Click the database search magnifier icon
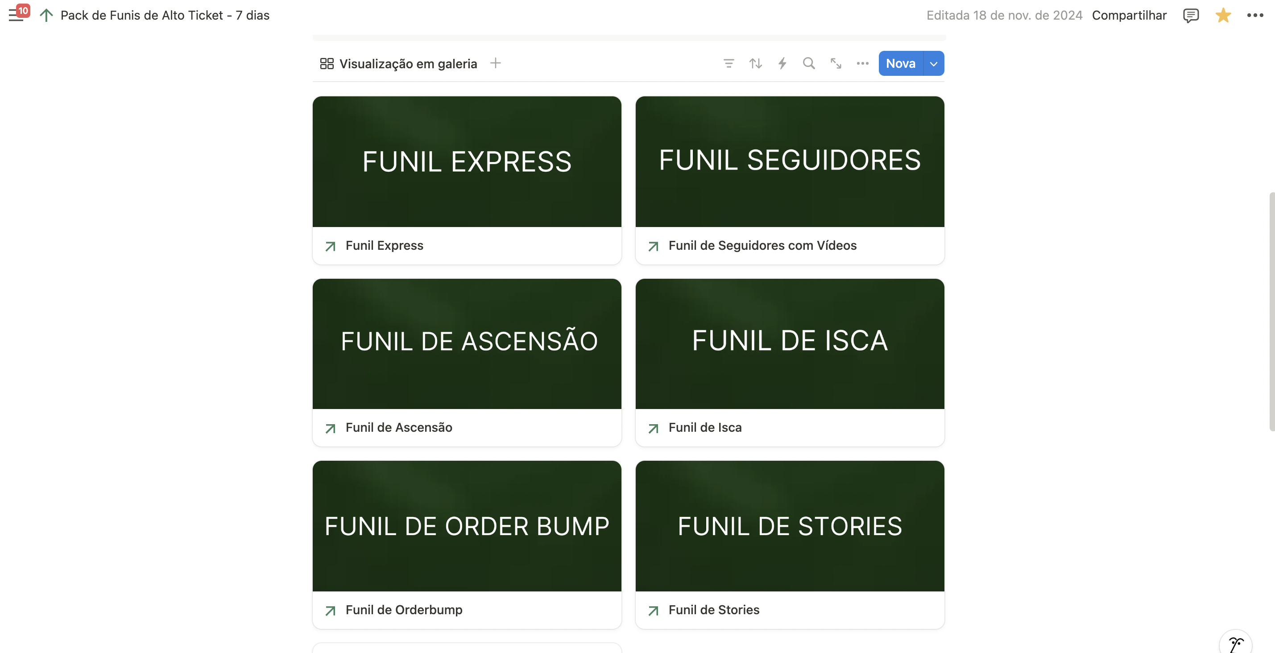This screenshot has width=1275, height=653. 809,63
